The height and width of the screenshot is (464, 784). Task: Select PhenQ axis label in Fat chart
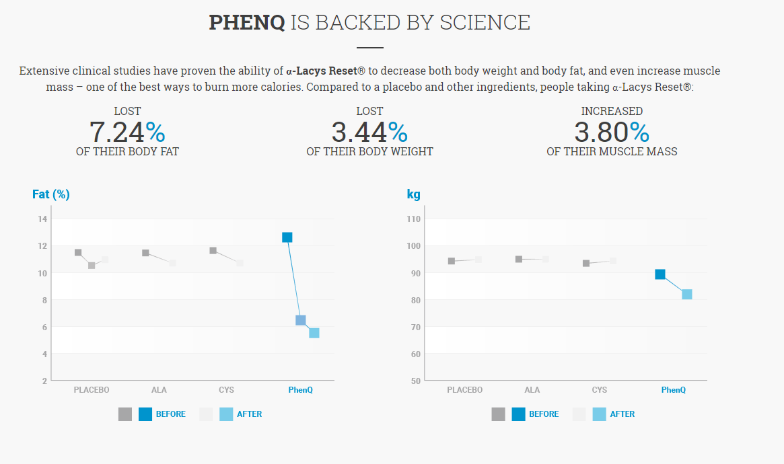pyautogui.click(x=301, y=390)
